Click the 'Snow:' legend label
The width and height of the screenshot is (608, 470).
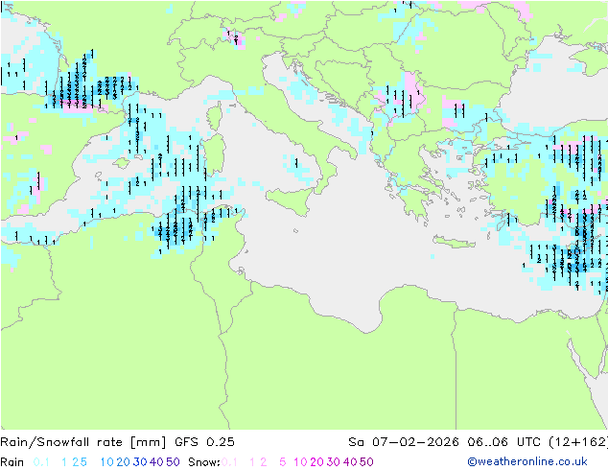(204, 462)
